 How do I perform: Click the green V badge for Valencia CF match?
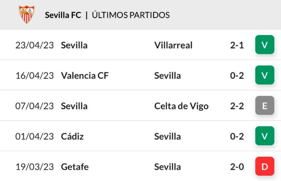pyautogui.click(x=265, y=75)
